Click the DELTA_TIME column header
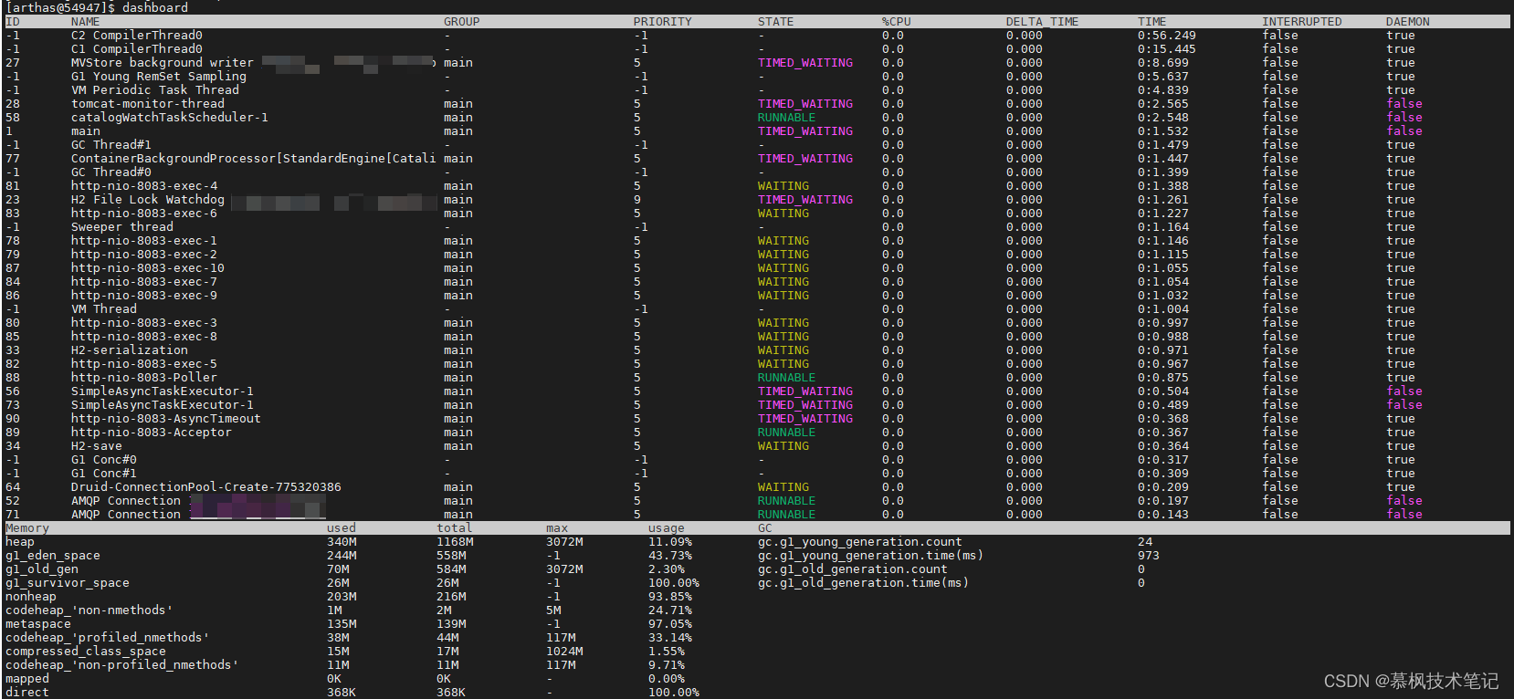Screen dimensions: 1514x699 click(1043, 22)
